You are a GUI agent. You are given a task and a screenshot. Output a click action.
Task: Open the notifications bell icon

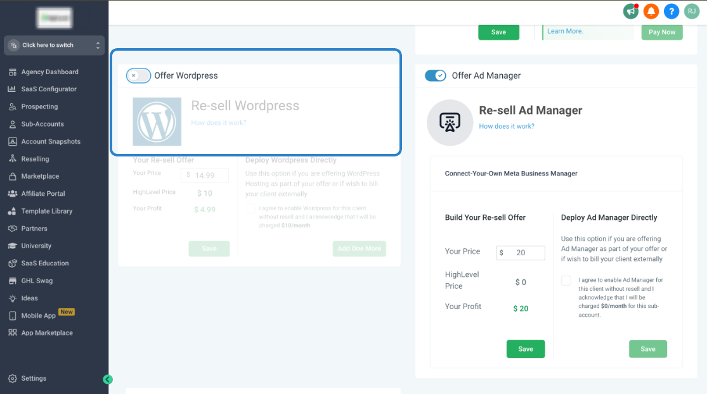tap(651, 11)
